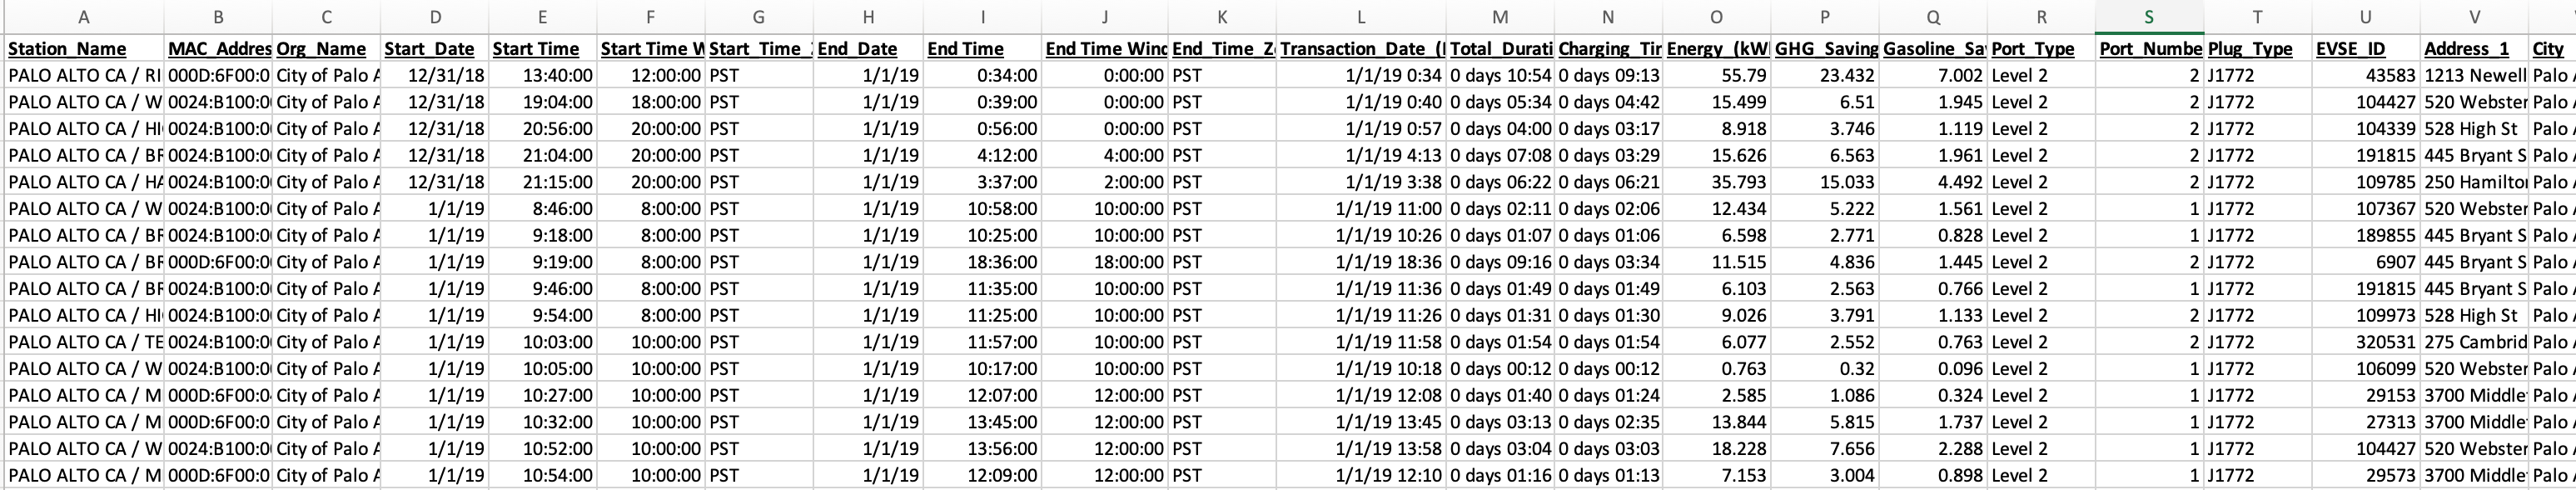Viewport: 2576px width, 490px height.
Task: Click the Port_Type header cell
Action: tap(2041, 48)
